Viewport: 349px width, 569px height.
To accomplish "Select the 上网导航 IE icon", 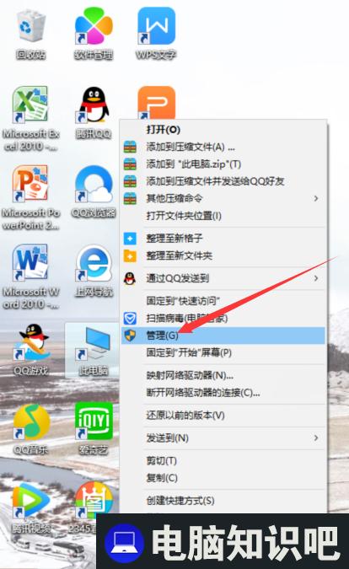I will (x=94, y=271).
